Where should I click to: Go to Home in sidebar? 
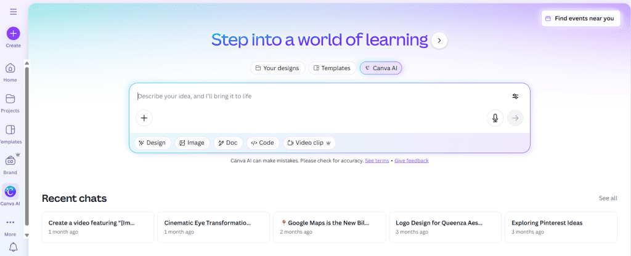click(x=10, y=72)
